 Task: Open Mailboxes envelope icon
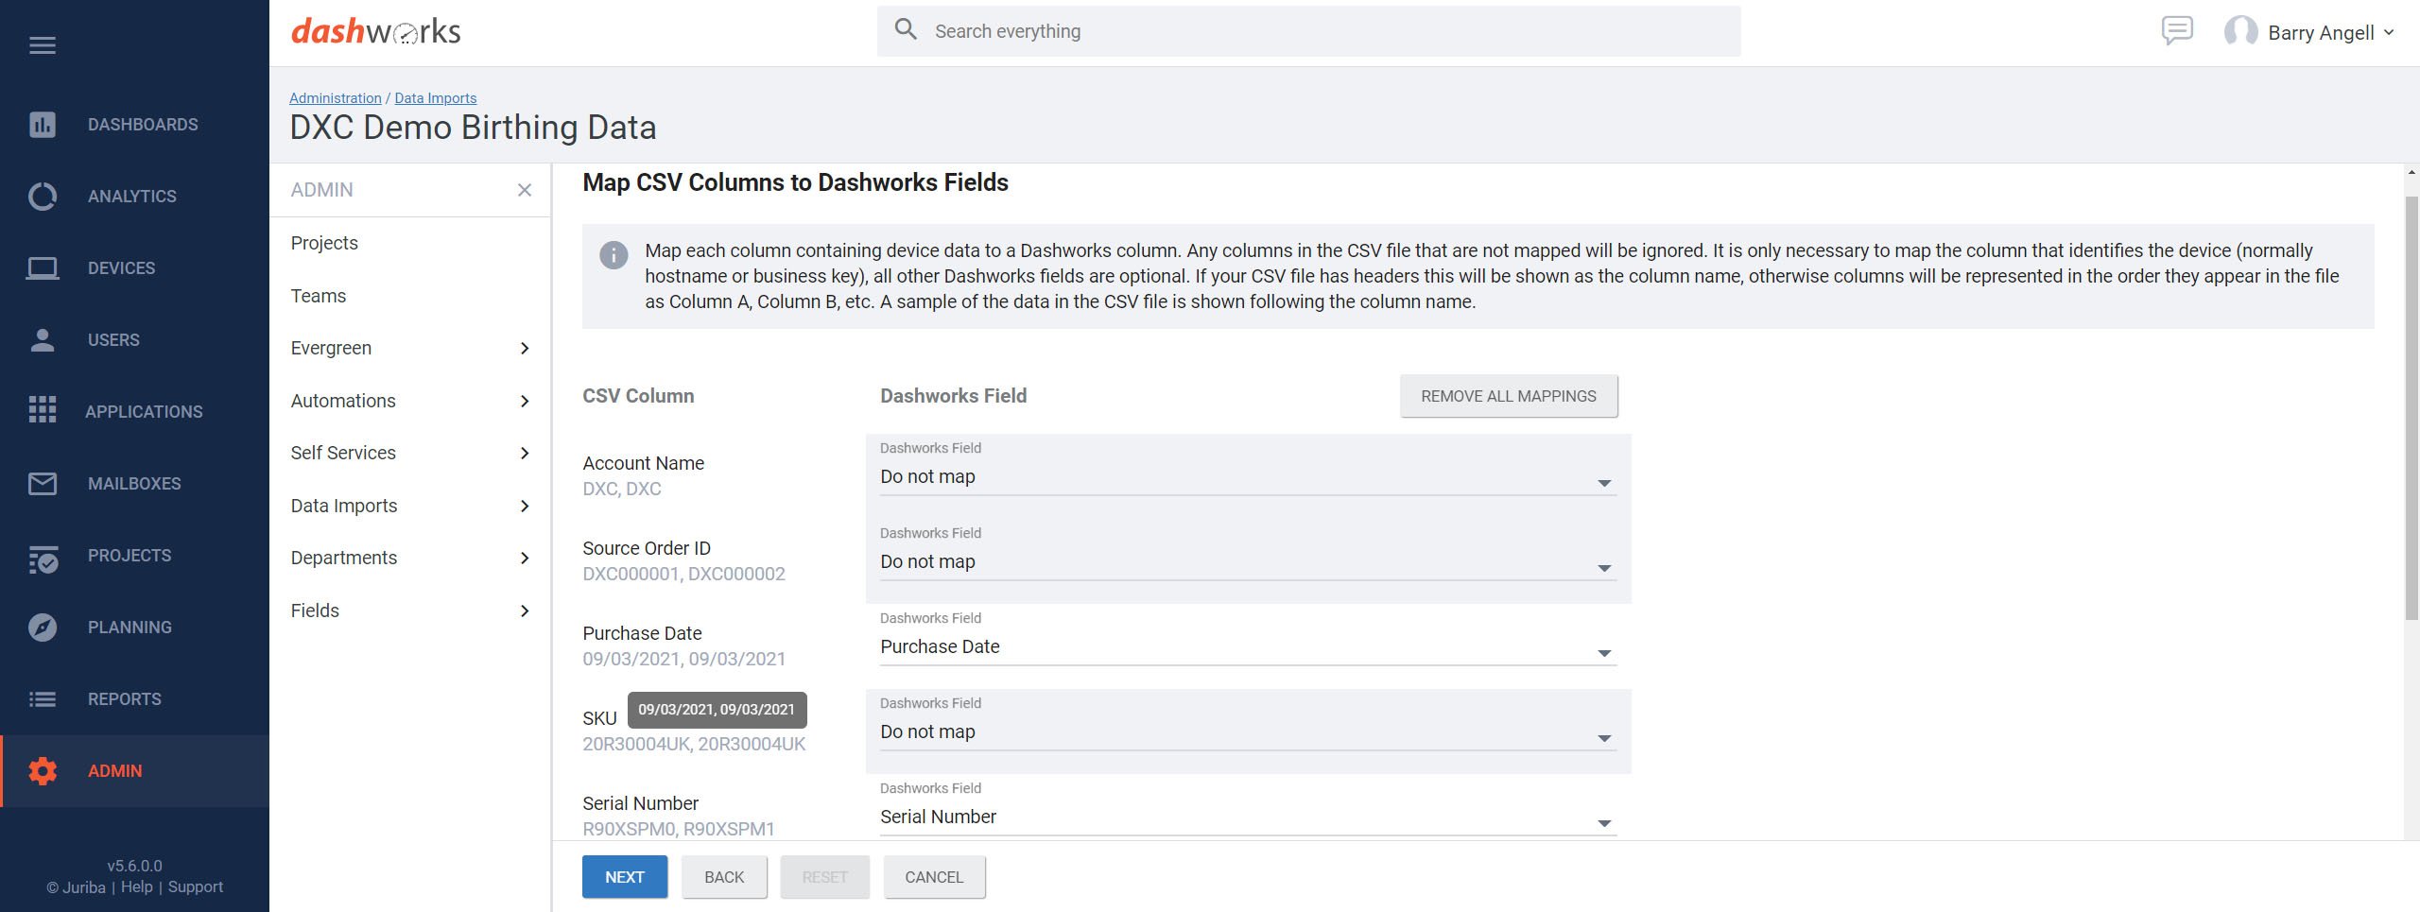coord(43,484)
